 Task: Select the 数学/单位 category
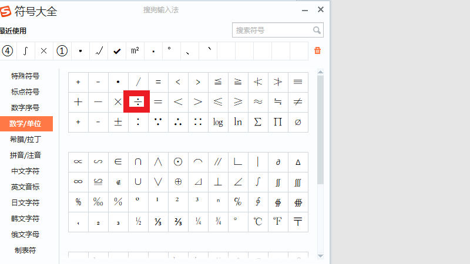tap(25, 124)
